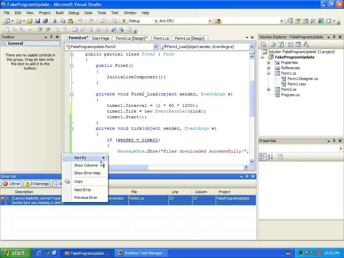Click the New Project toolbar icon
The height and width of the screenshot is (258, 344).
click(x=7, y=21)
